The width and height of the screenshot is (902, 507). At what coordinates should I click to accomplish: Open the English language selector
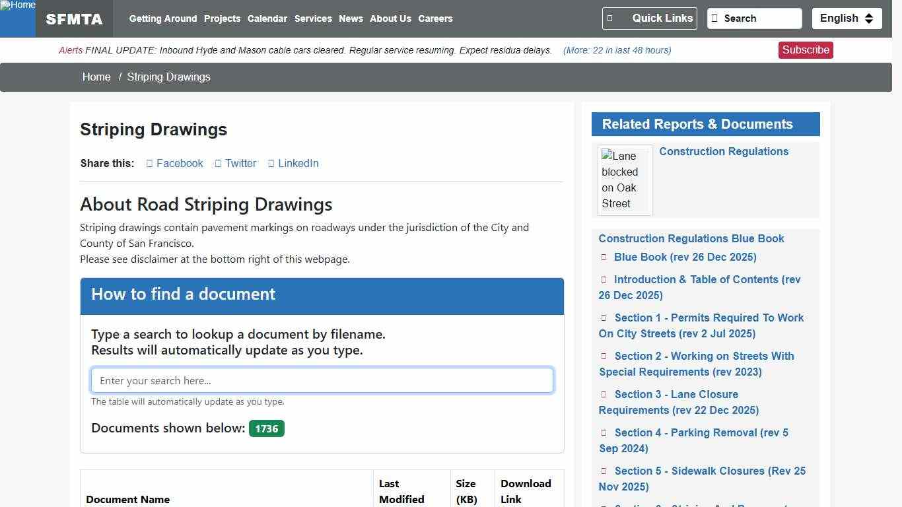[x=847, y=18]
